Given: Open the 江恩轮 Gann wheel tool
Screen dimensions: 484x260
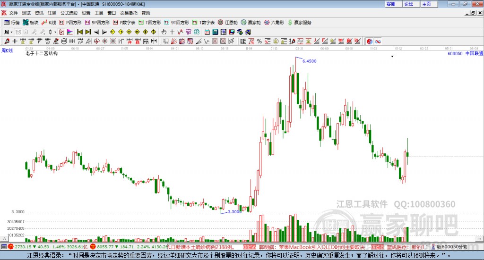Looking at the screenshot, I should coord(228,23).
